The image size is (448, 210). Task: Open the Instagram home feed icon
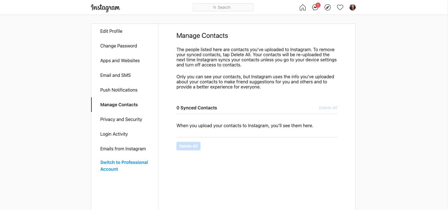click(x=303, y=7)
